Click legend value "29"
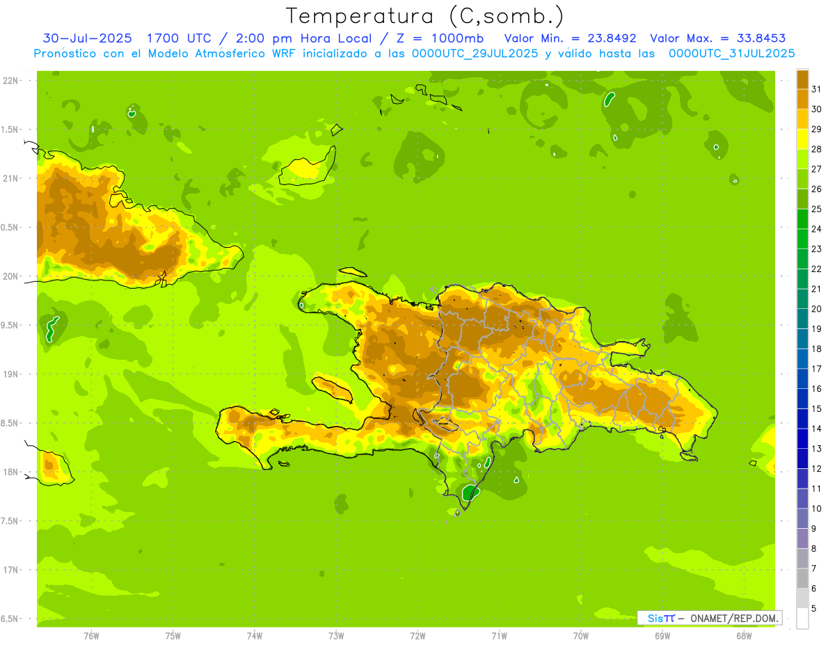This screenshot has width=835, height=645. click(x=817, y=129)
